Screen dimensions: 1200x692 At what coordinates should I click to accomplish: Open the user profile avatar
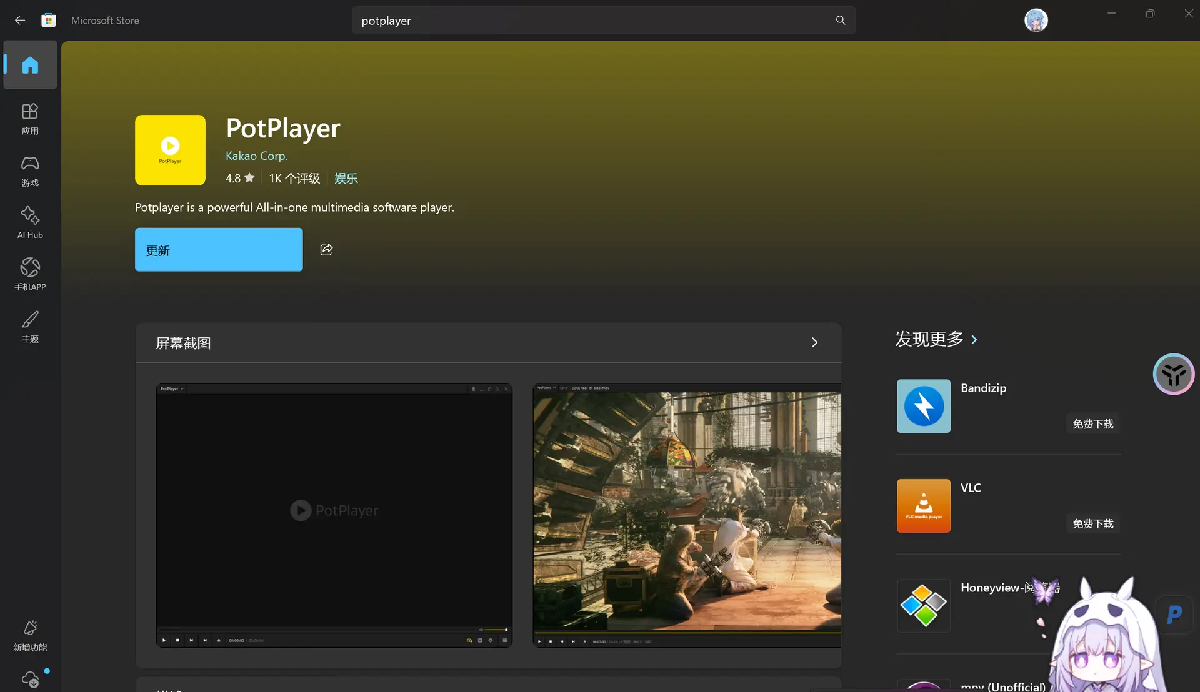(x=1036, y=21)
